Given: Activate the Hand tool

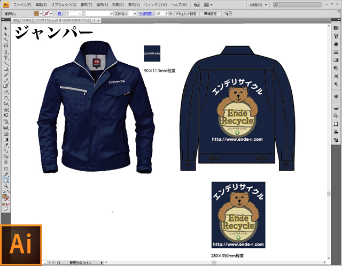Looking at the screenshot, I should (6, 180).
